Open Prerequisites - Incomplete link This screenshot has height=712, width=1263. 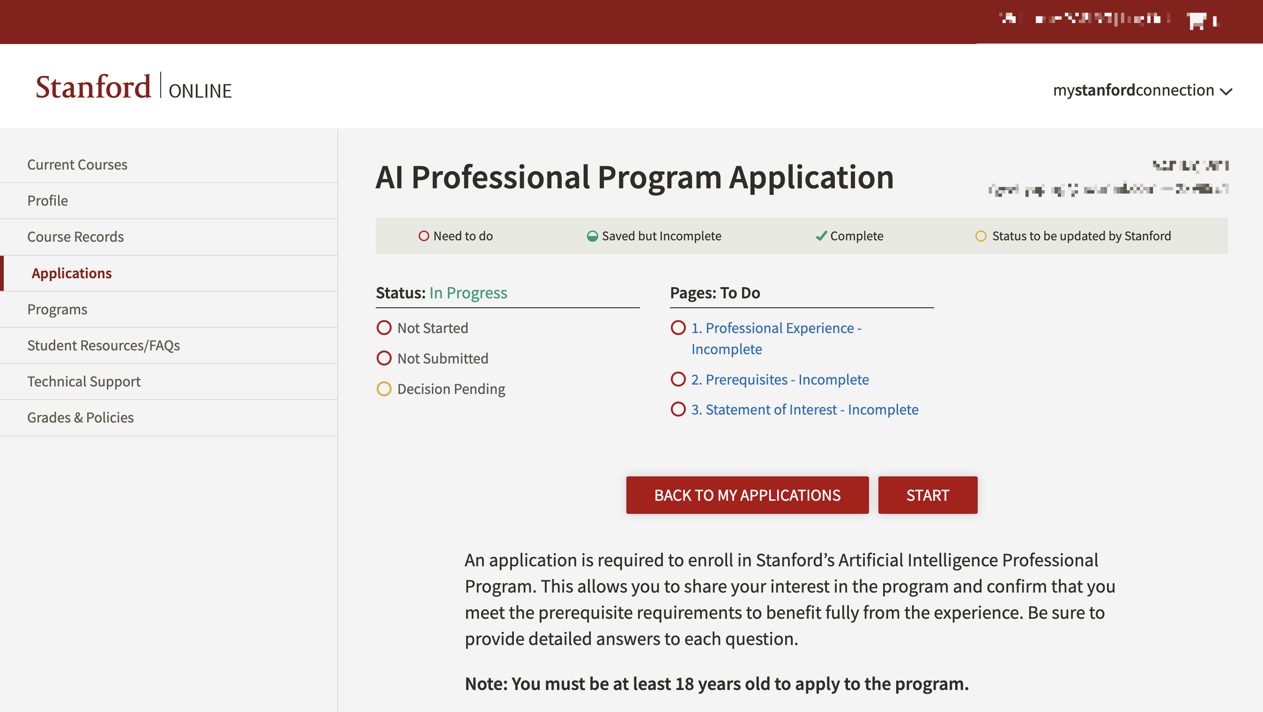[780, 379]
